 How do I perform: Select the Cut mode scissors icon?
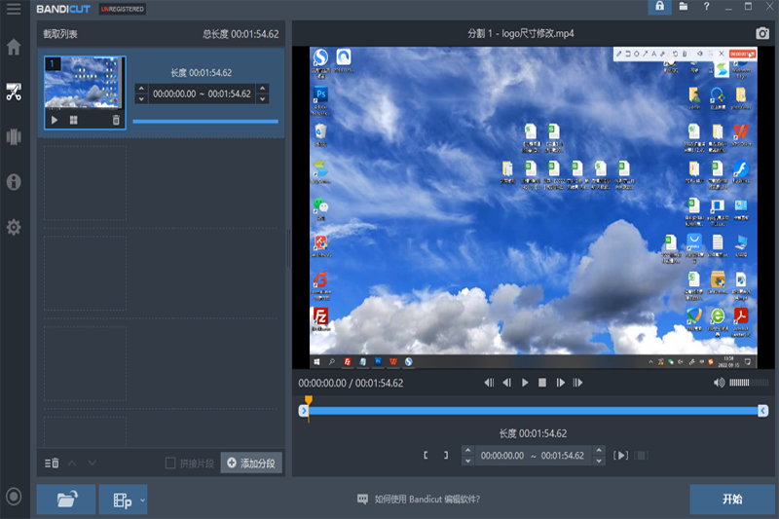(x=14, y=93)
